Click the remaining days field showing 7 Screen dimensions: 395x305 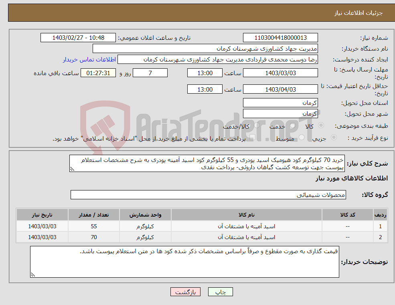150,73
